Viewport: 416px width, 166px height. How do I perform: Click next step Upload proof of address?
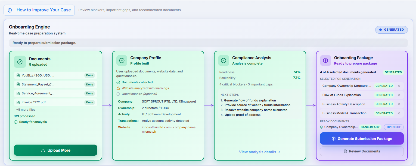[x=243, y=115]
